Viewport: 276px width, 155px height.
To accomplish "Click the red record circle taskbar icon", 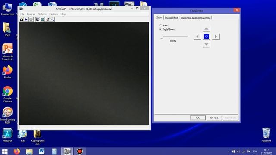I will [79, 151].
